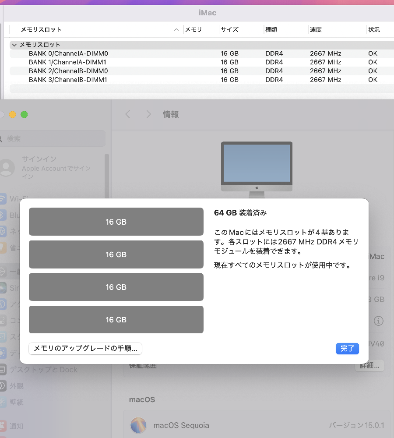394x438 pixels.
Task: Click the DDR4 value for BANK 1
Action: 274,62
